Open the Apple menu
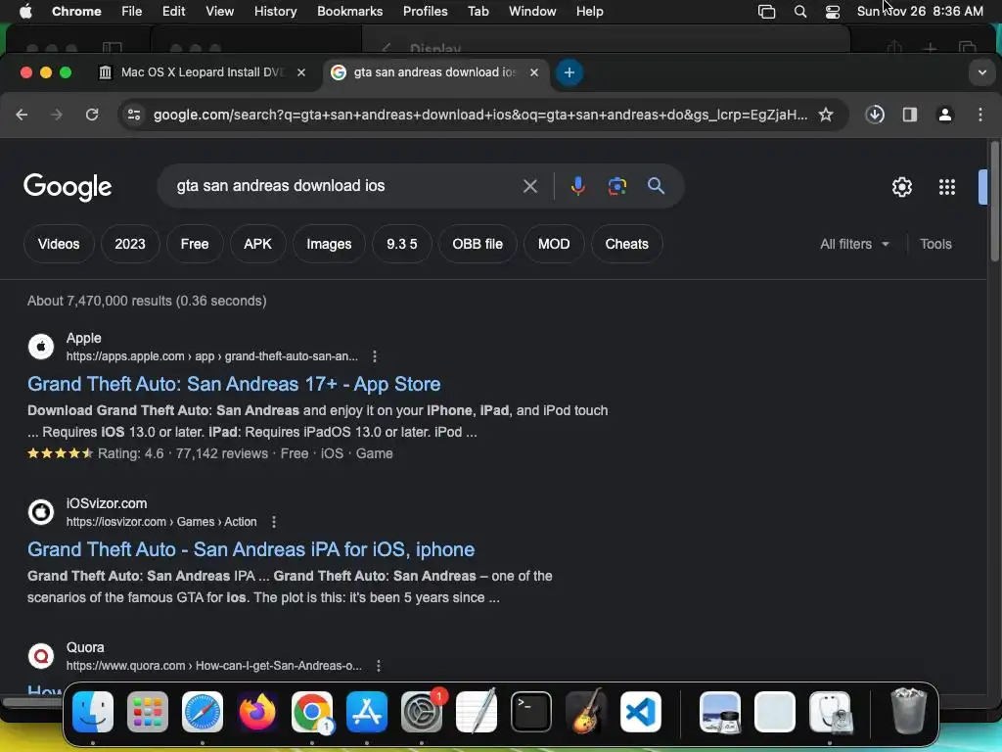The width and height of the screenshot is (1002, 752). pos(25,11)
